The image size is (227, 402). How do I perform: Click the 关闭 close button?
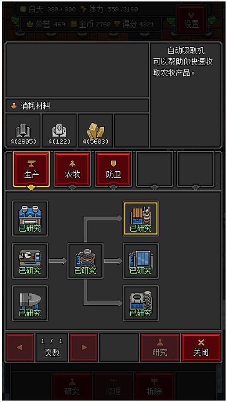tap(201, 347)
